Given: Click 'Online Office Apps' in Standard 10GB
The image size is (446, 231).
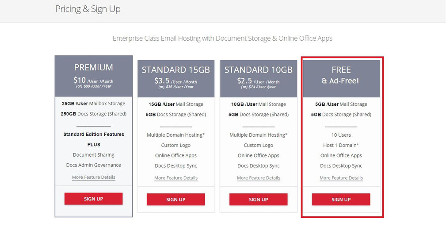Looking at the screenshot, I should pyautogui.click(x=259, y=155).
